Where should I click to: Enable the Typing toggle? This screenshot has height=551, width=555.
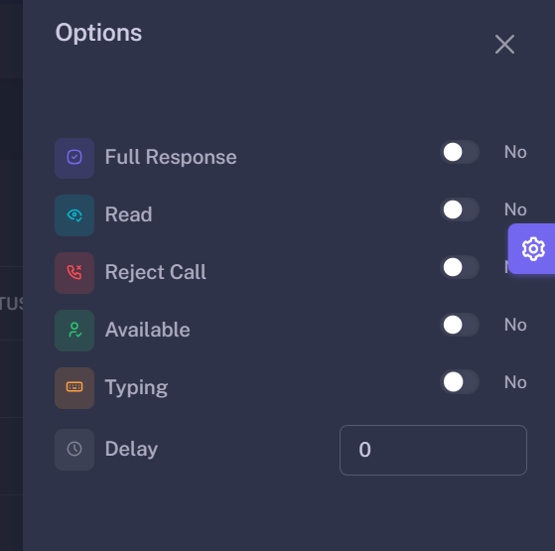pyautogui.click(x=460, y=382)
